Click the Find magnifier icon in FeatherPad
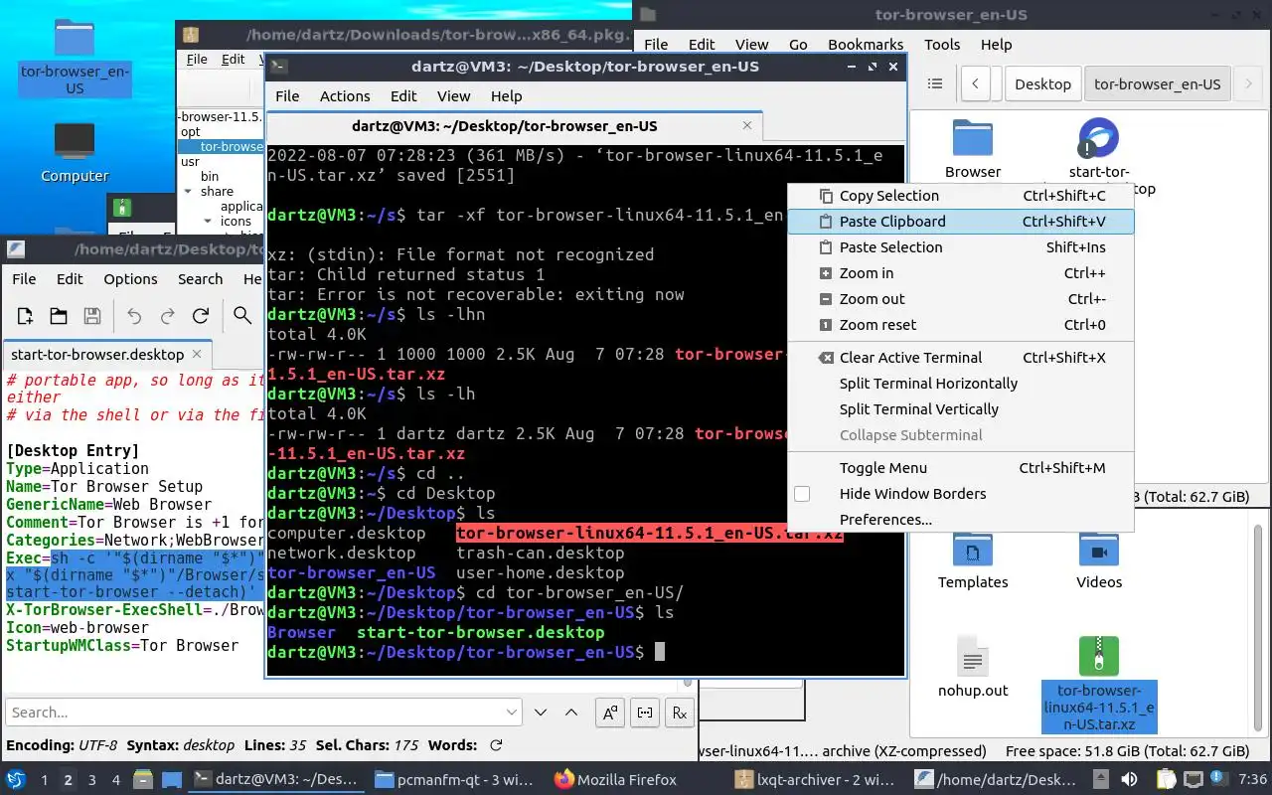 pyautogui.click(x=242, y=316)
